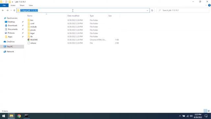Click the Search jdk-11.0.16.1 box
The width and height of the screenshot is (211, 119).
tap(183, 10)
